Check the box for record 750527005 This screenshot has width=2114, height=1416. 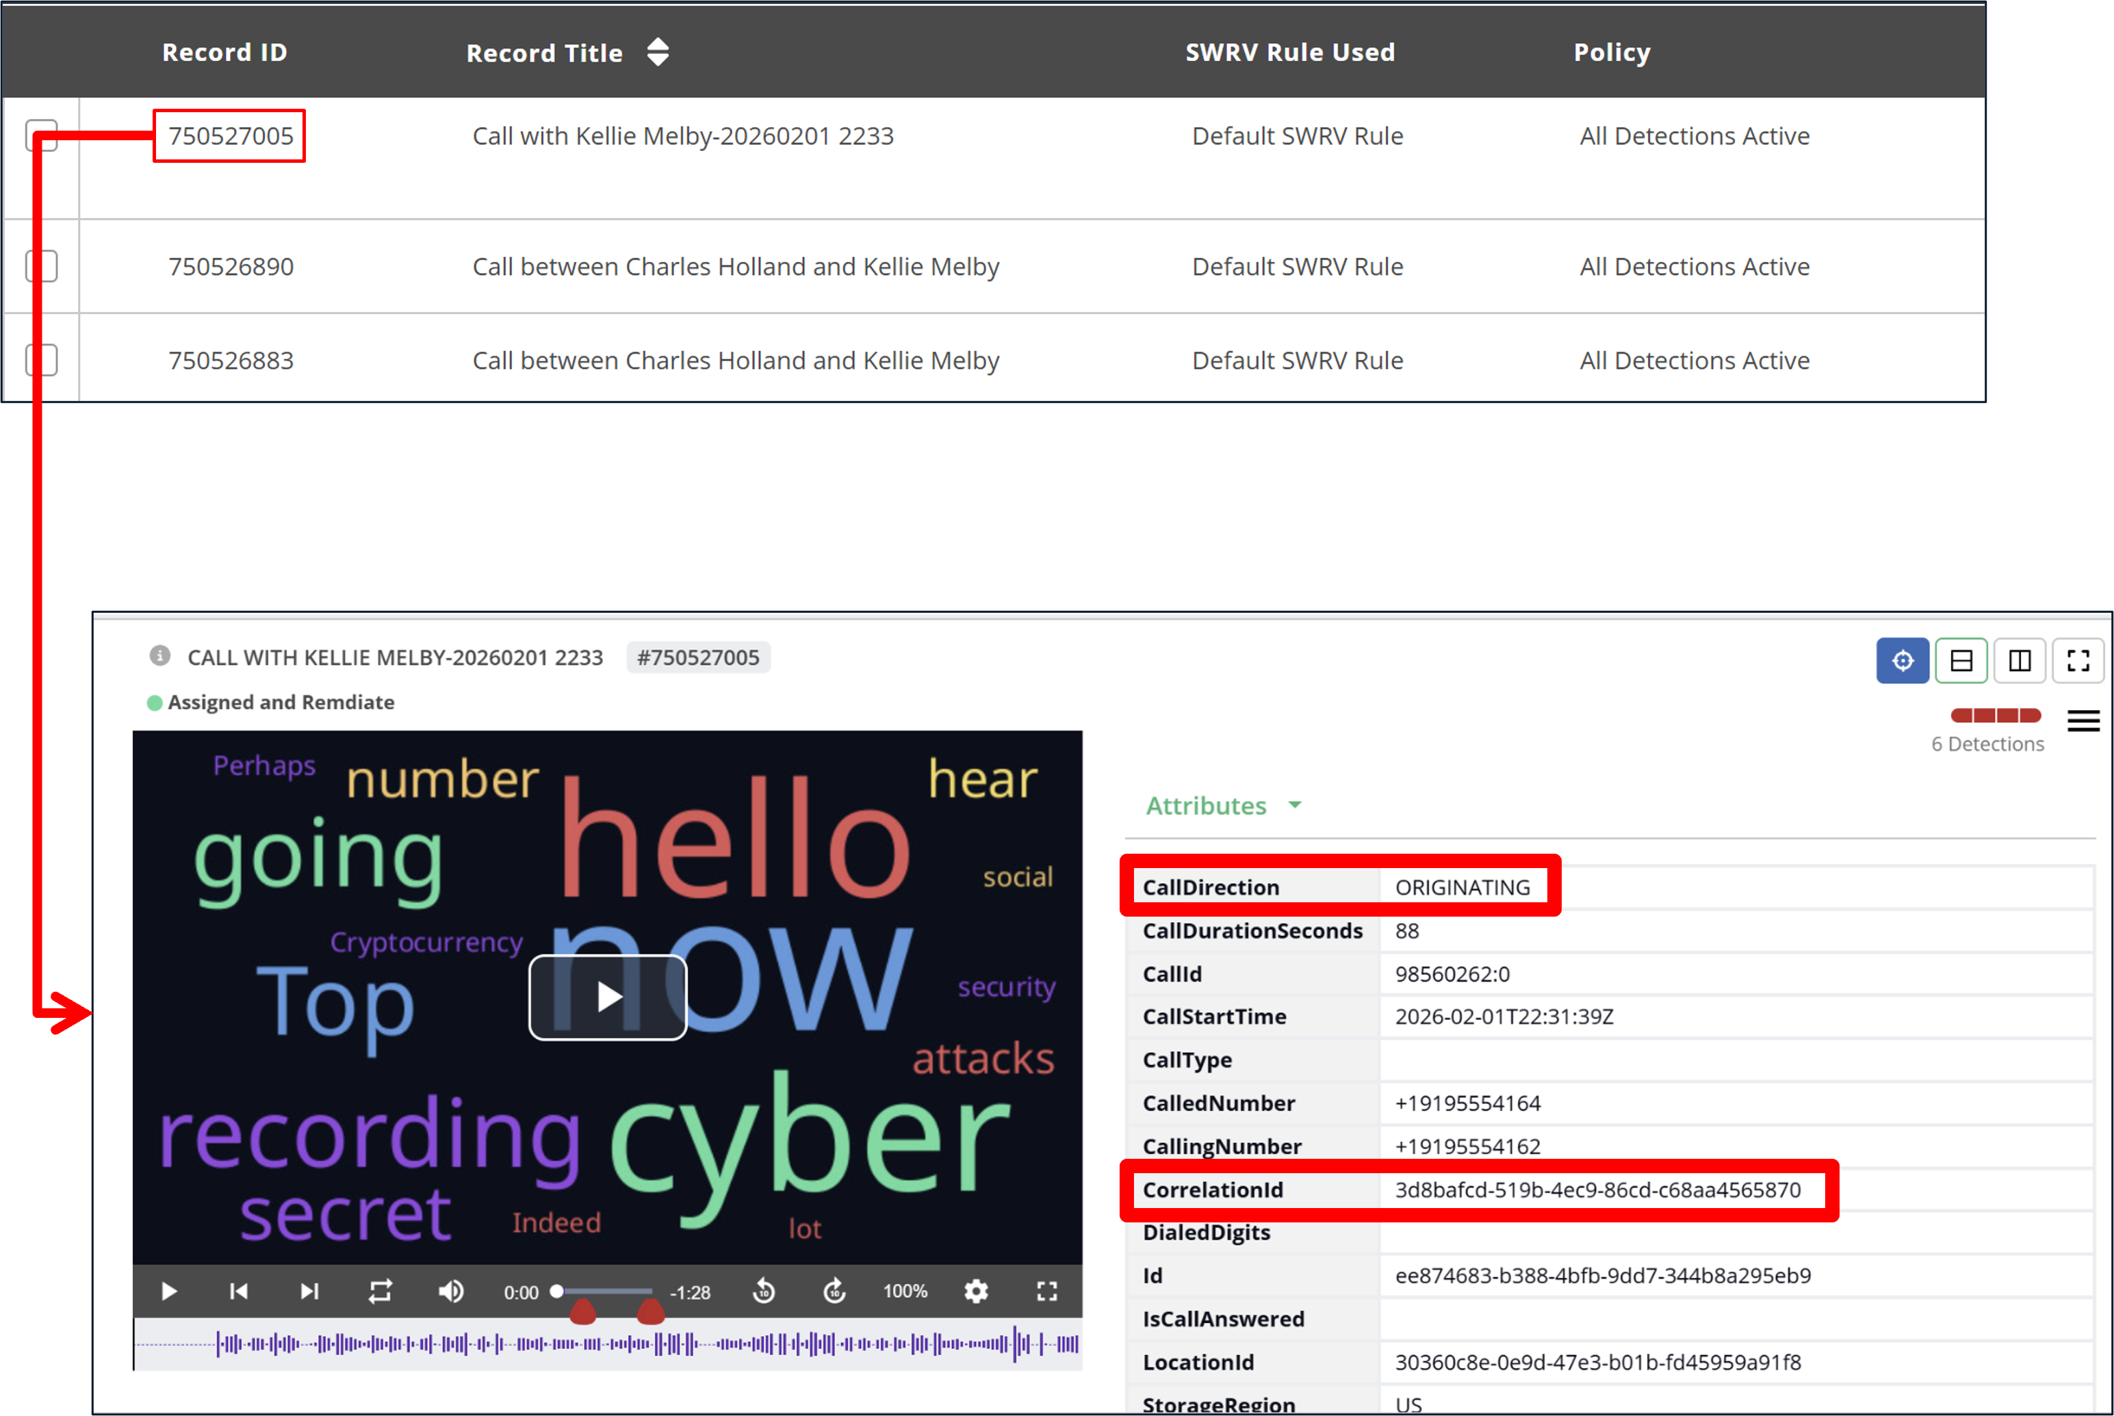pyautogui.click(x=42, y=135)
